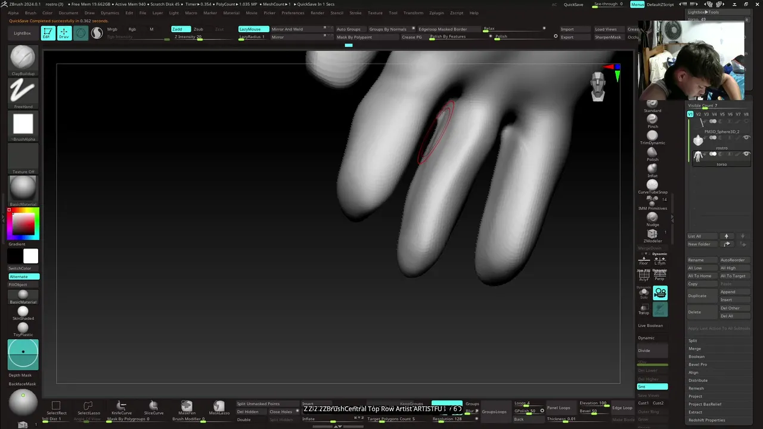Enable Zsub sculpting mode
The height and width of the screenshot is (429, 763).
click(198, 29)
